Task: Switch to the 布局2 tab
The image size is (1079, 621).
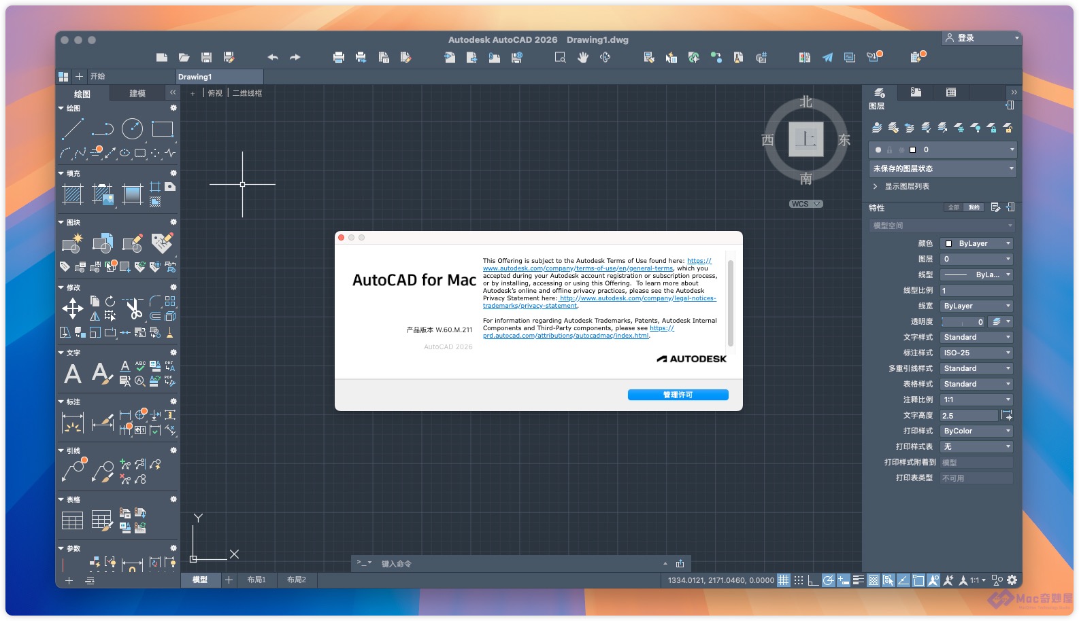Action: pyautogui.click(x=297, y=580)
